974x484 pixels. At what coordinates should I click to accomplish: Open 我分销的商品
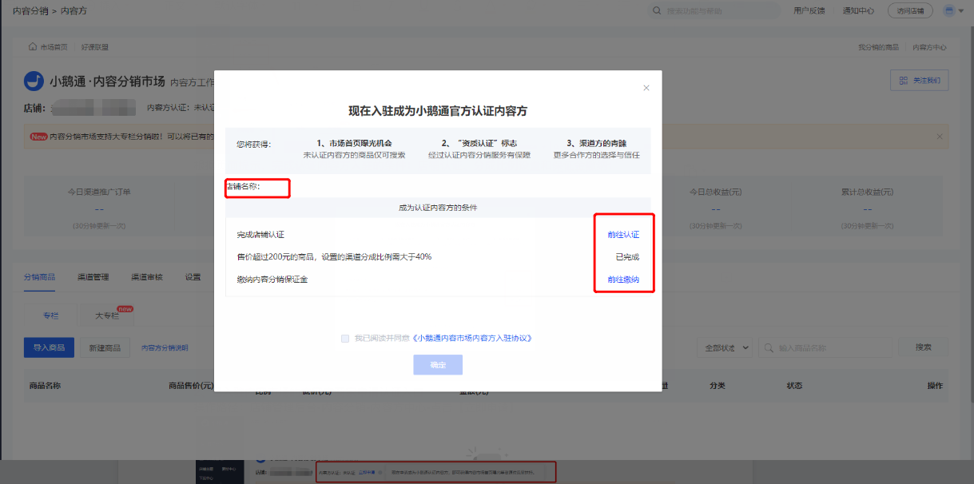tap(878, 47)
